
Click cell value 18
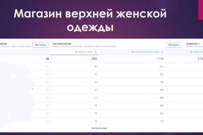(96, 121)
